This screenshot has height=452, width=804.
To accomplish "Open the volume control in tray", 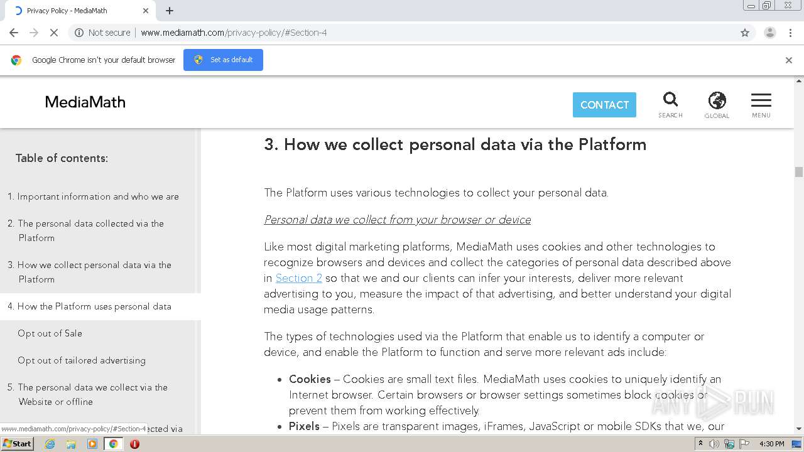I will [714, 444].
